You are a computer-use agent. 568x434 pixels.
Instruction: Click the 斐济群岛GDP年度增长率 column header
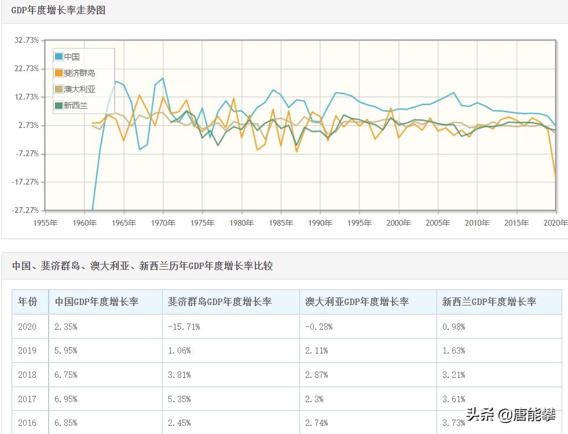[x=219, y=301]
